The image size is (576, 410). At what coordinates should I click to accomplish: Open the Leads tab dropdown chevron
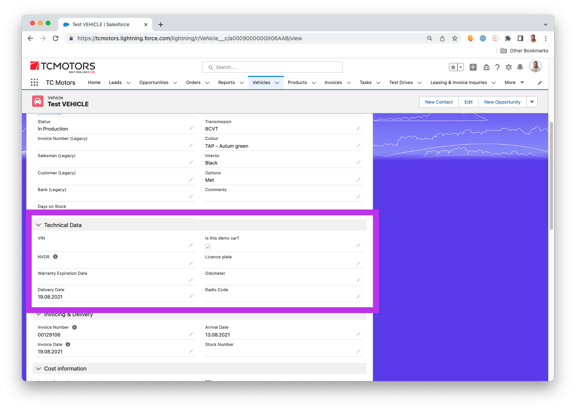click(x=128, y=83)
